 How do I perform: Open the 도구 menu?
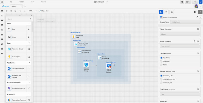[x=32, y=2]
